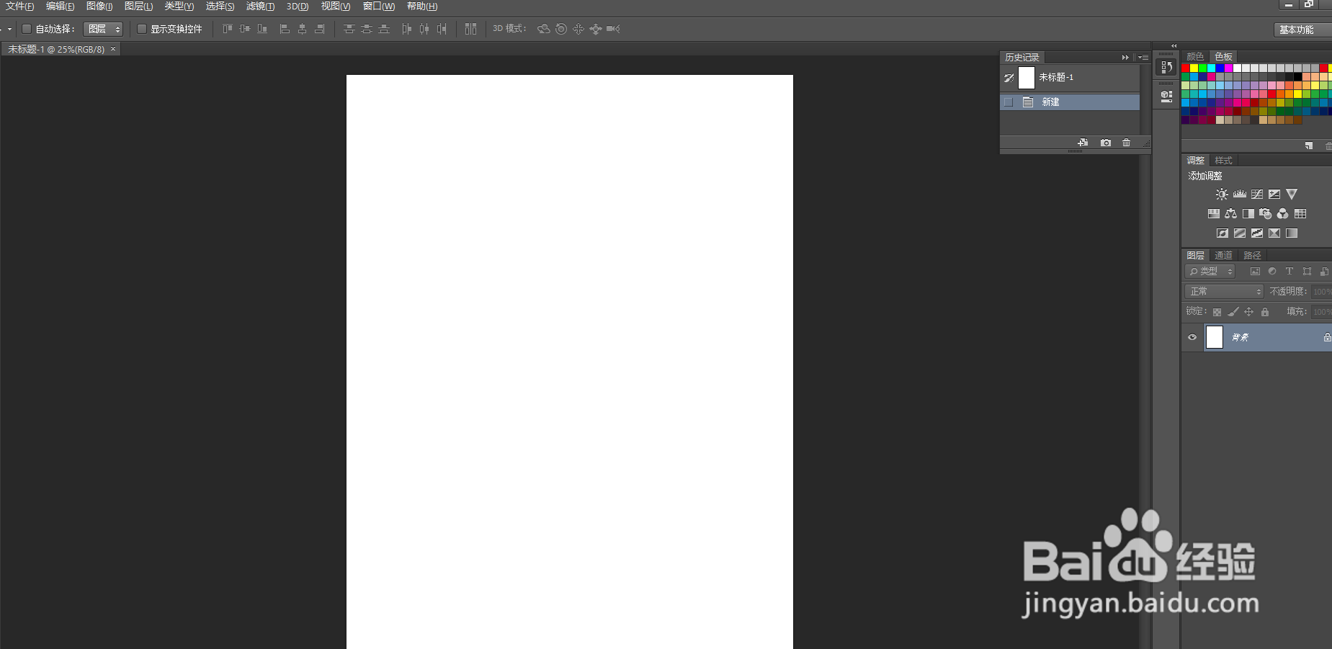Screen dimensions: 1332x649
Task: Click Align right edges icon
Action: tap(320, 29)
